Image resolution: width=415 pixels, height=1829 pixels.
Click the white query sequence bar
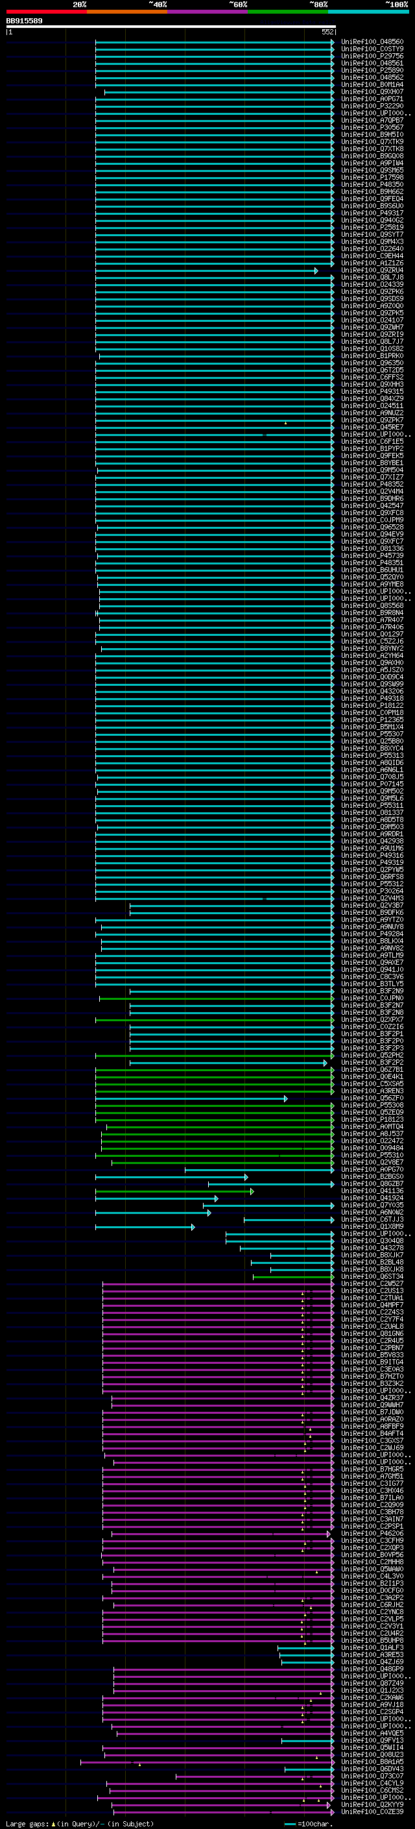(171, 27)
